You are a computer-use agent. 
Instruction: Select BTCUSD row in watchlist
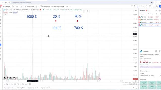click(150, 20)
